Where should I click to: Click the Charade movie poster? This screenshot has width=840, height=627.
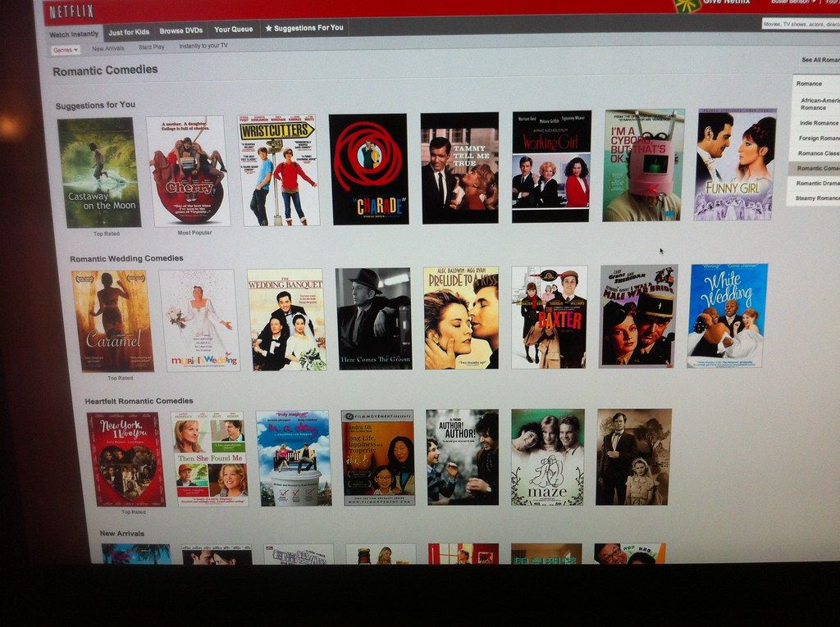pyautogui.click(x=368, y=169)
